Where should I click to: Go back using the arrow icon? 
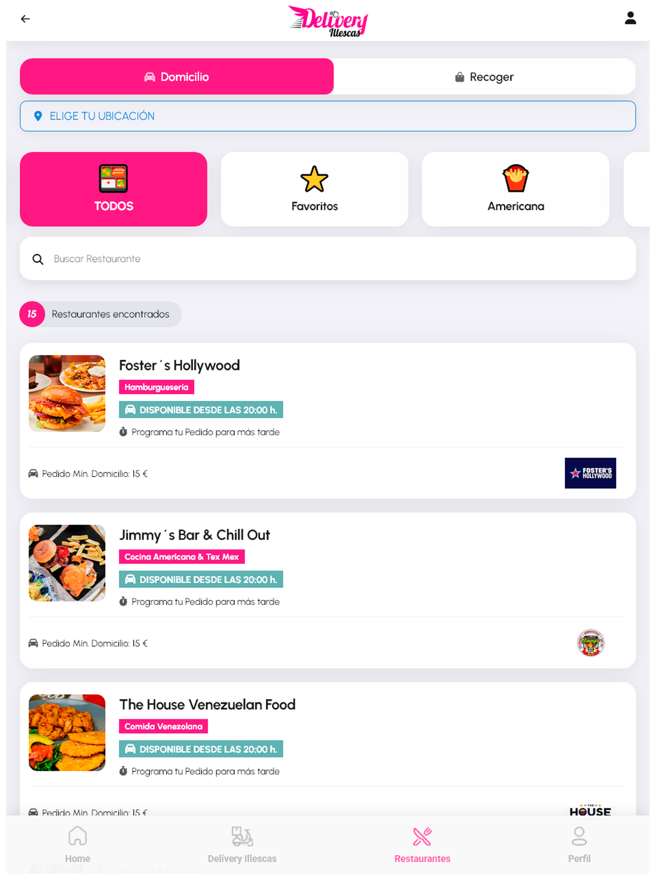pyautogui.click(x=25, y=19)
